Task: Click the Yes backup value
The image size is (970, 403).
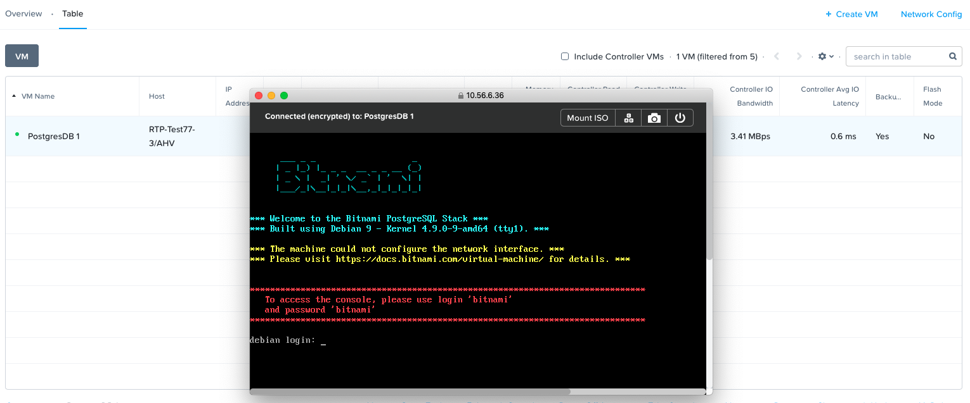Action: (882, 136)
